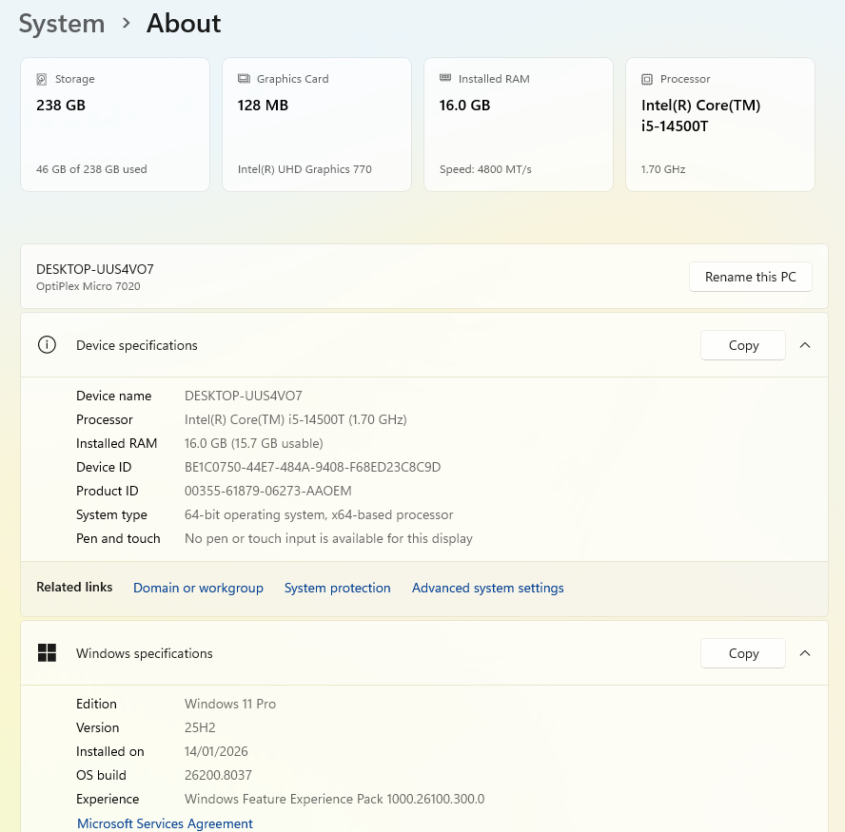The width and height of the screenshot is (845, 832).
Task: Click the Device ID value BE1C0750-44E7-484A-9408-F68ED23C8C9D
Action: point(312,467)
